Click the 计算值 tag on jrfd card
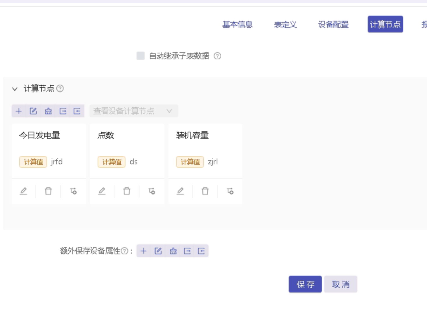This screenshot has height=314, width=427. pos(33,162)
